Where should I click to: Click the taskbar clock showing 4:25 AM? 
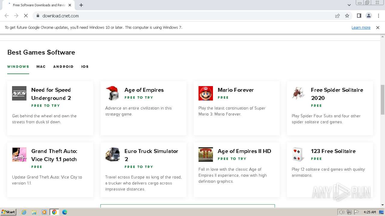pyautogui.click(x=370, y=212)
